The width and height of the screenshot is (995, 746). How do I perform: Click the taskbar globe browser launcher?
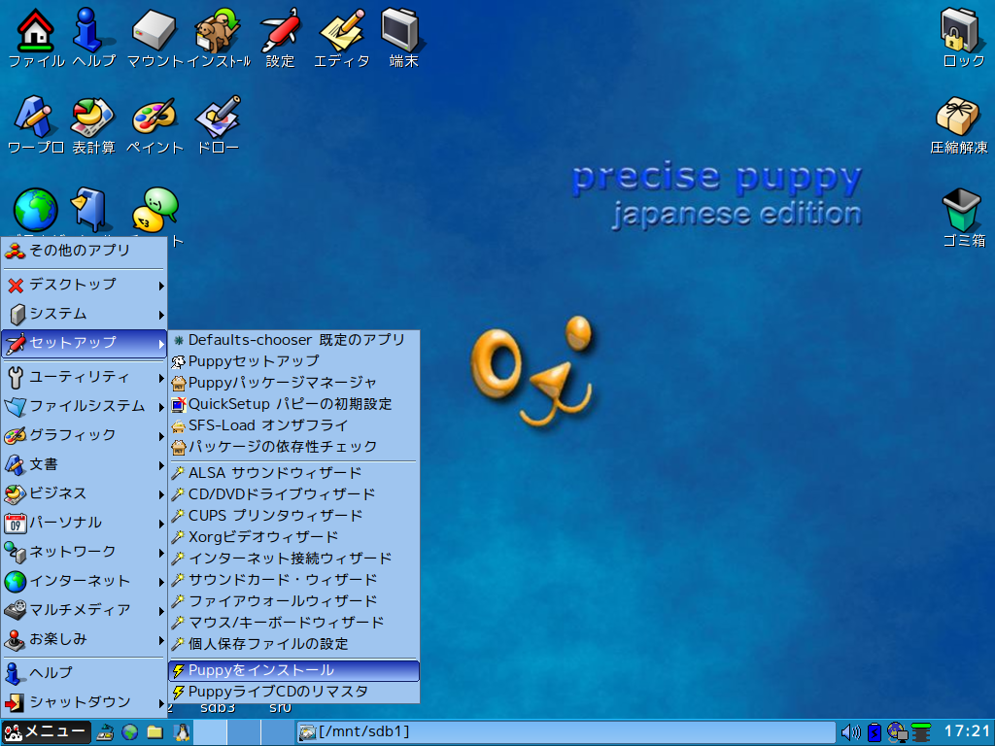pyautogui.click(x=130, y=732)
